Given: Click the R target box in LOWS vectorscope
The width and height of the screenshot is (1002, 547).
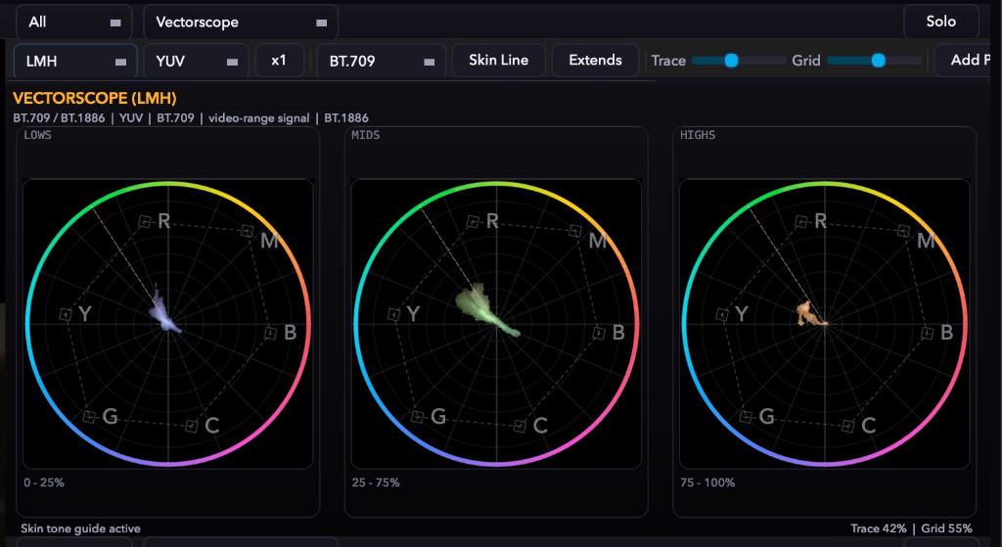Looking at the screenshot, I should [145, 222].
